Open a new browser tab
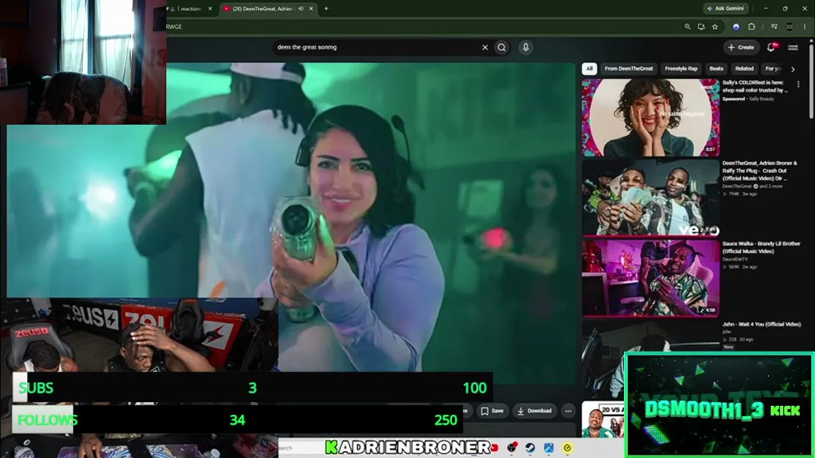The image size is (815, 458). pyautogui.click(x=326, y=9)
